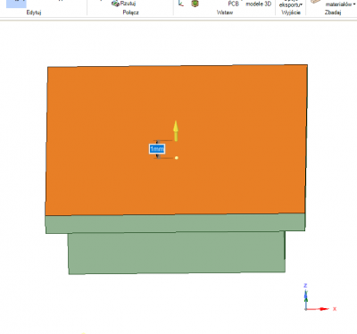This screenshot has width=357, height=334.
Task: Click the yellow pull direction arrow
Action: [176, 130]
